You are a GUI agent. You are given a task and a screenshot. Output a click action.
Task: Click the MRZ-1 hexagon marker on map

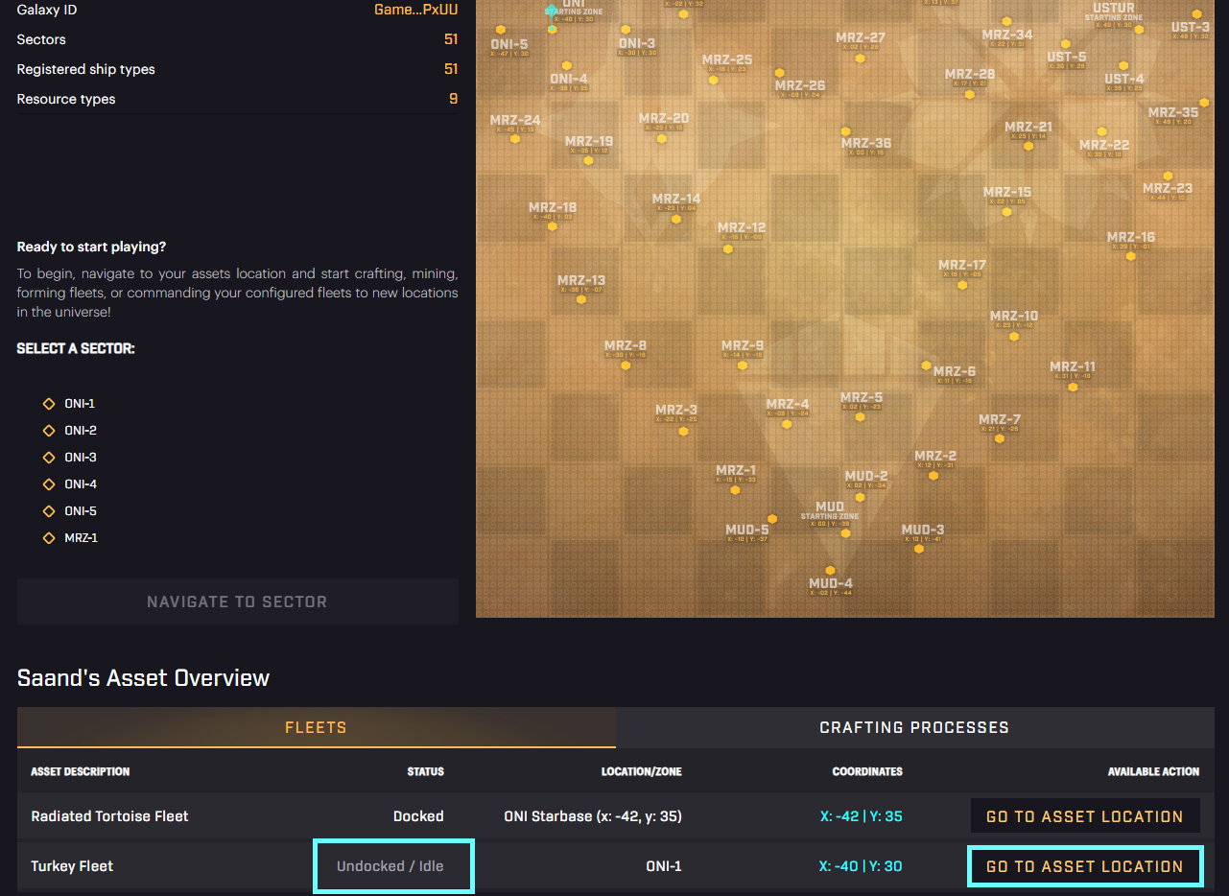pos(735,490)
